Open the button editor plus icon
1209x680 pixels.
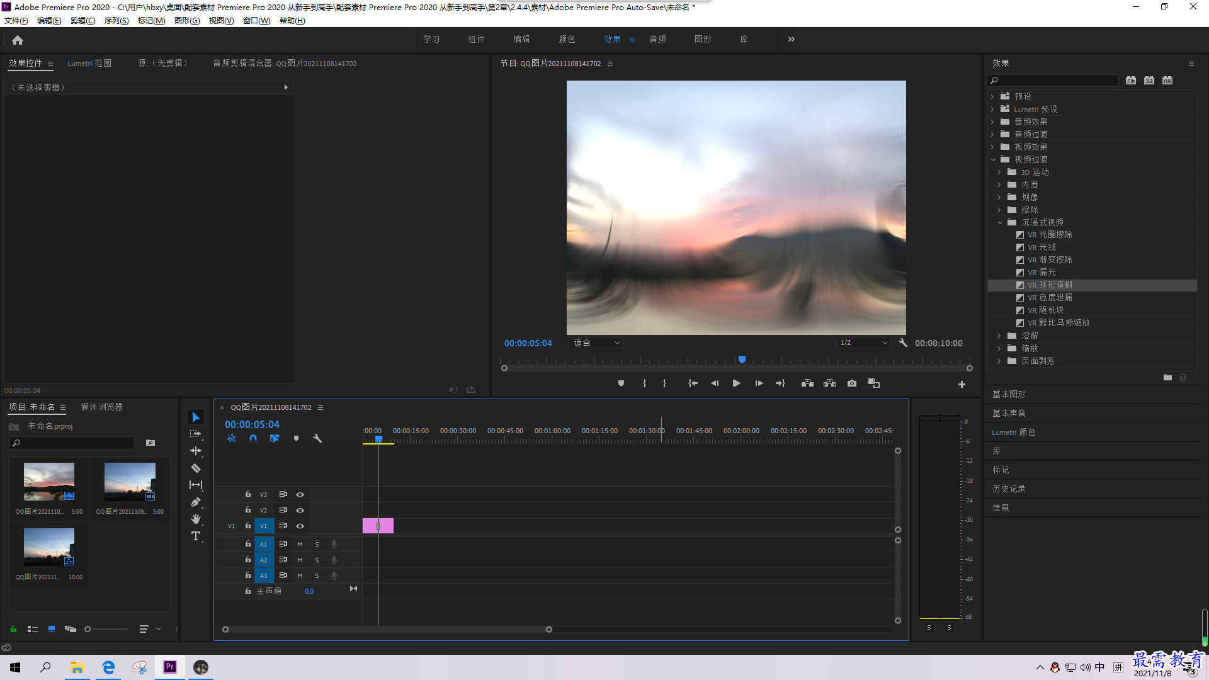(962, 384)
